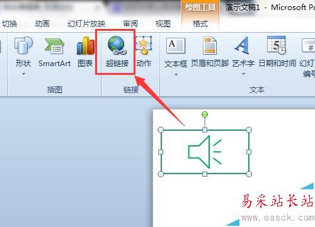
Task: Select the speaker sound shape on slide
Action: (205, 152)
